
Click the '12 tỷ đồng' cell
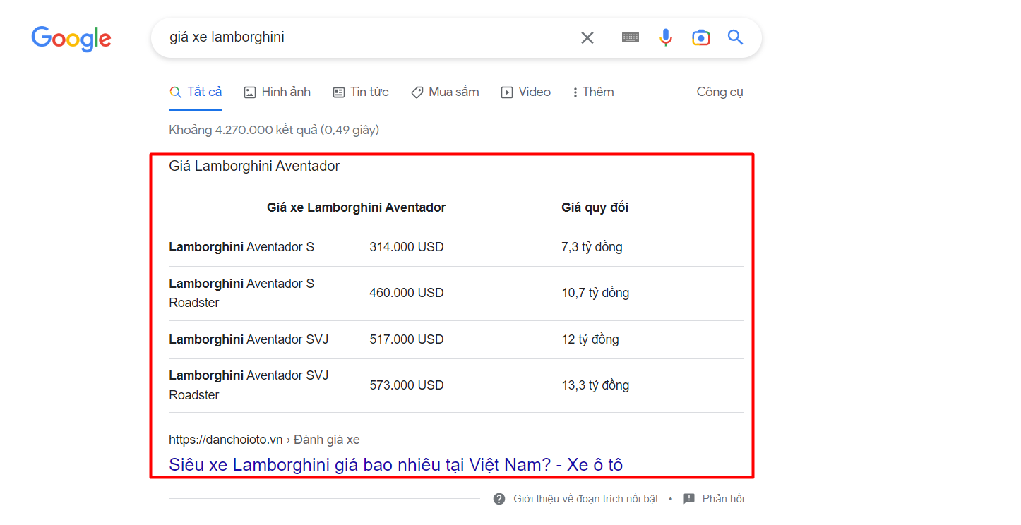coord(590,339)
